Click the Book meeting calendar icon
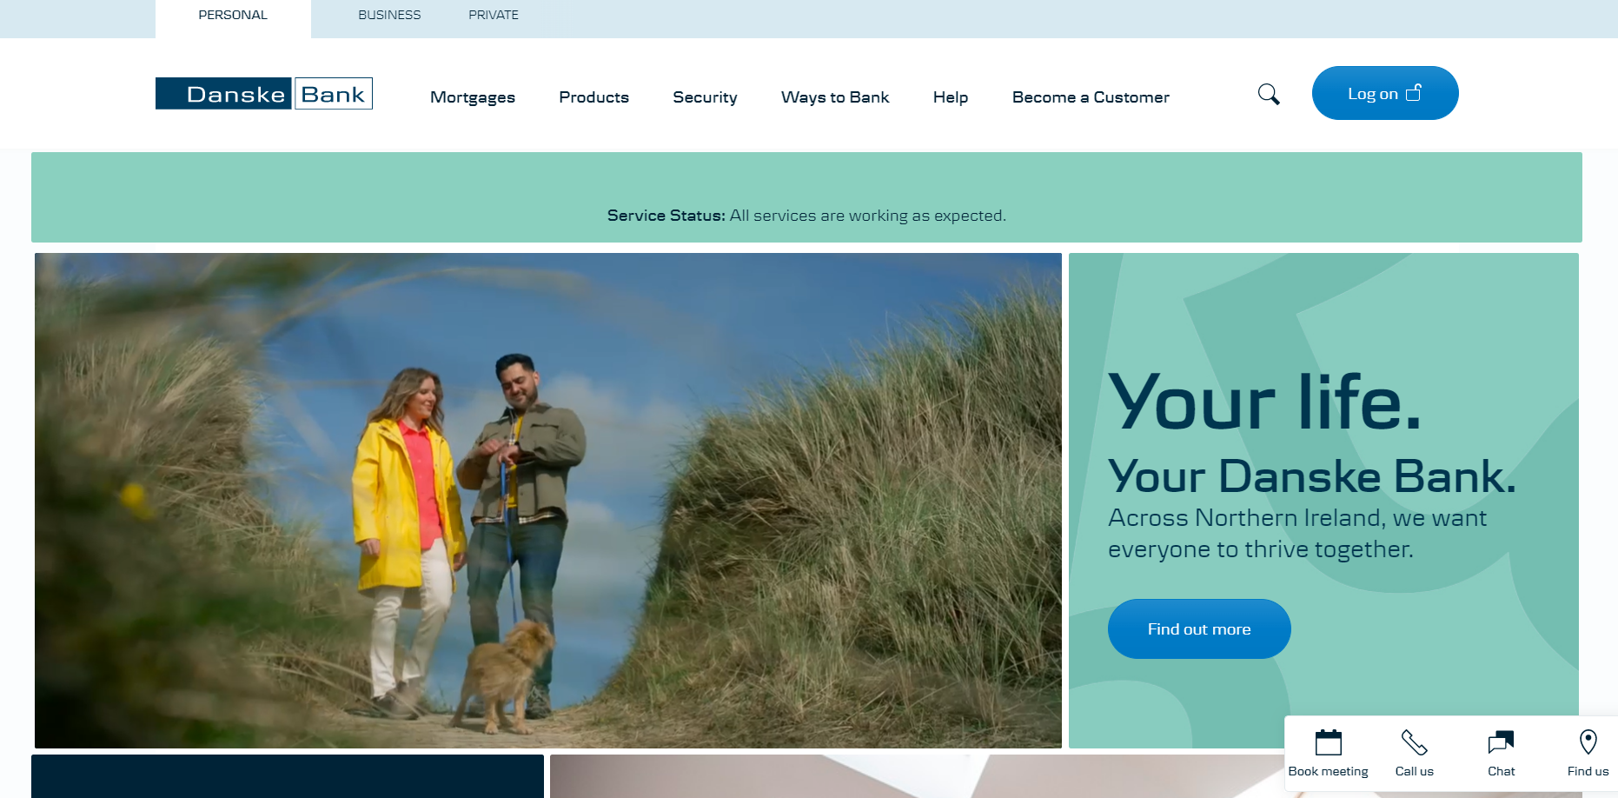The image size is (1618, 798). [1328, 743]
